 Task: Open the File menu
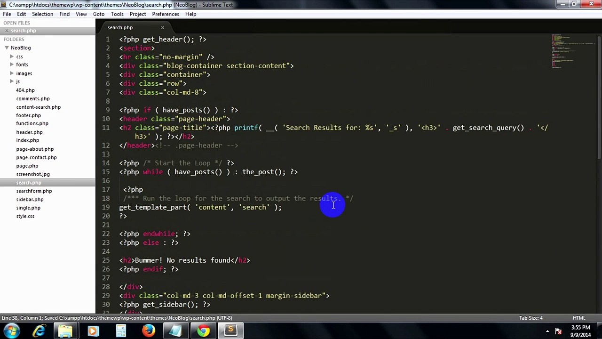(x=7, y=14)
